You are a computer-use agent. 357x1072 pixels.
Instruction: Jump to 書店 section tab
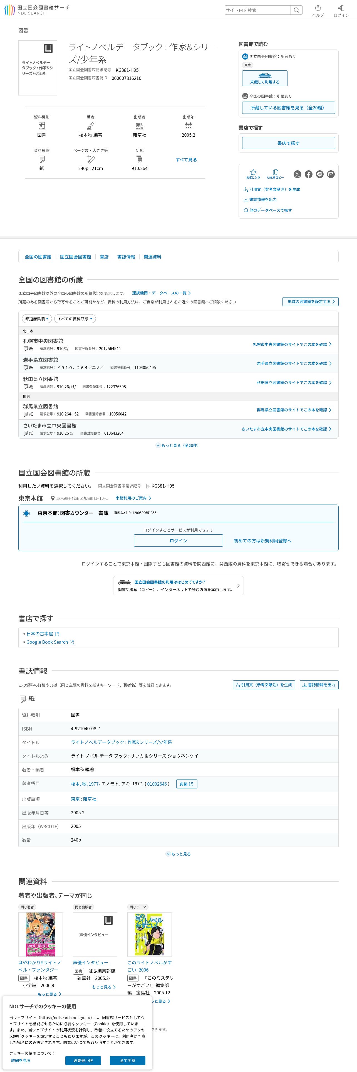104,257
